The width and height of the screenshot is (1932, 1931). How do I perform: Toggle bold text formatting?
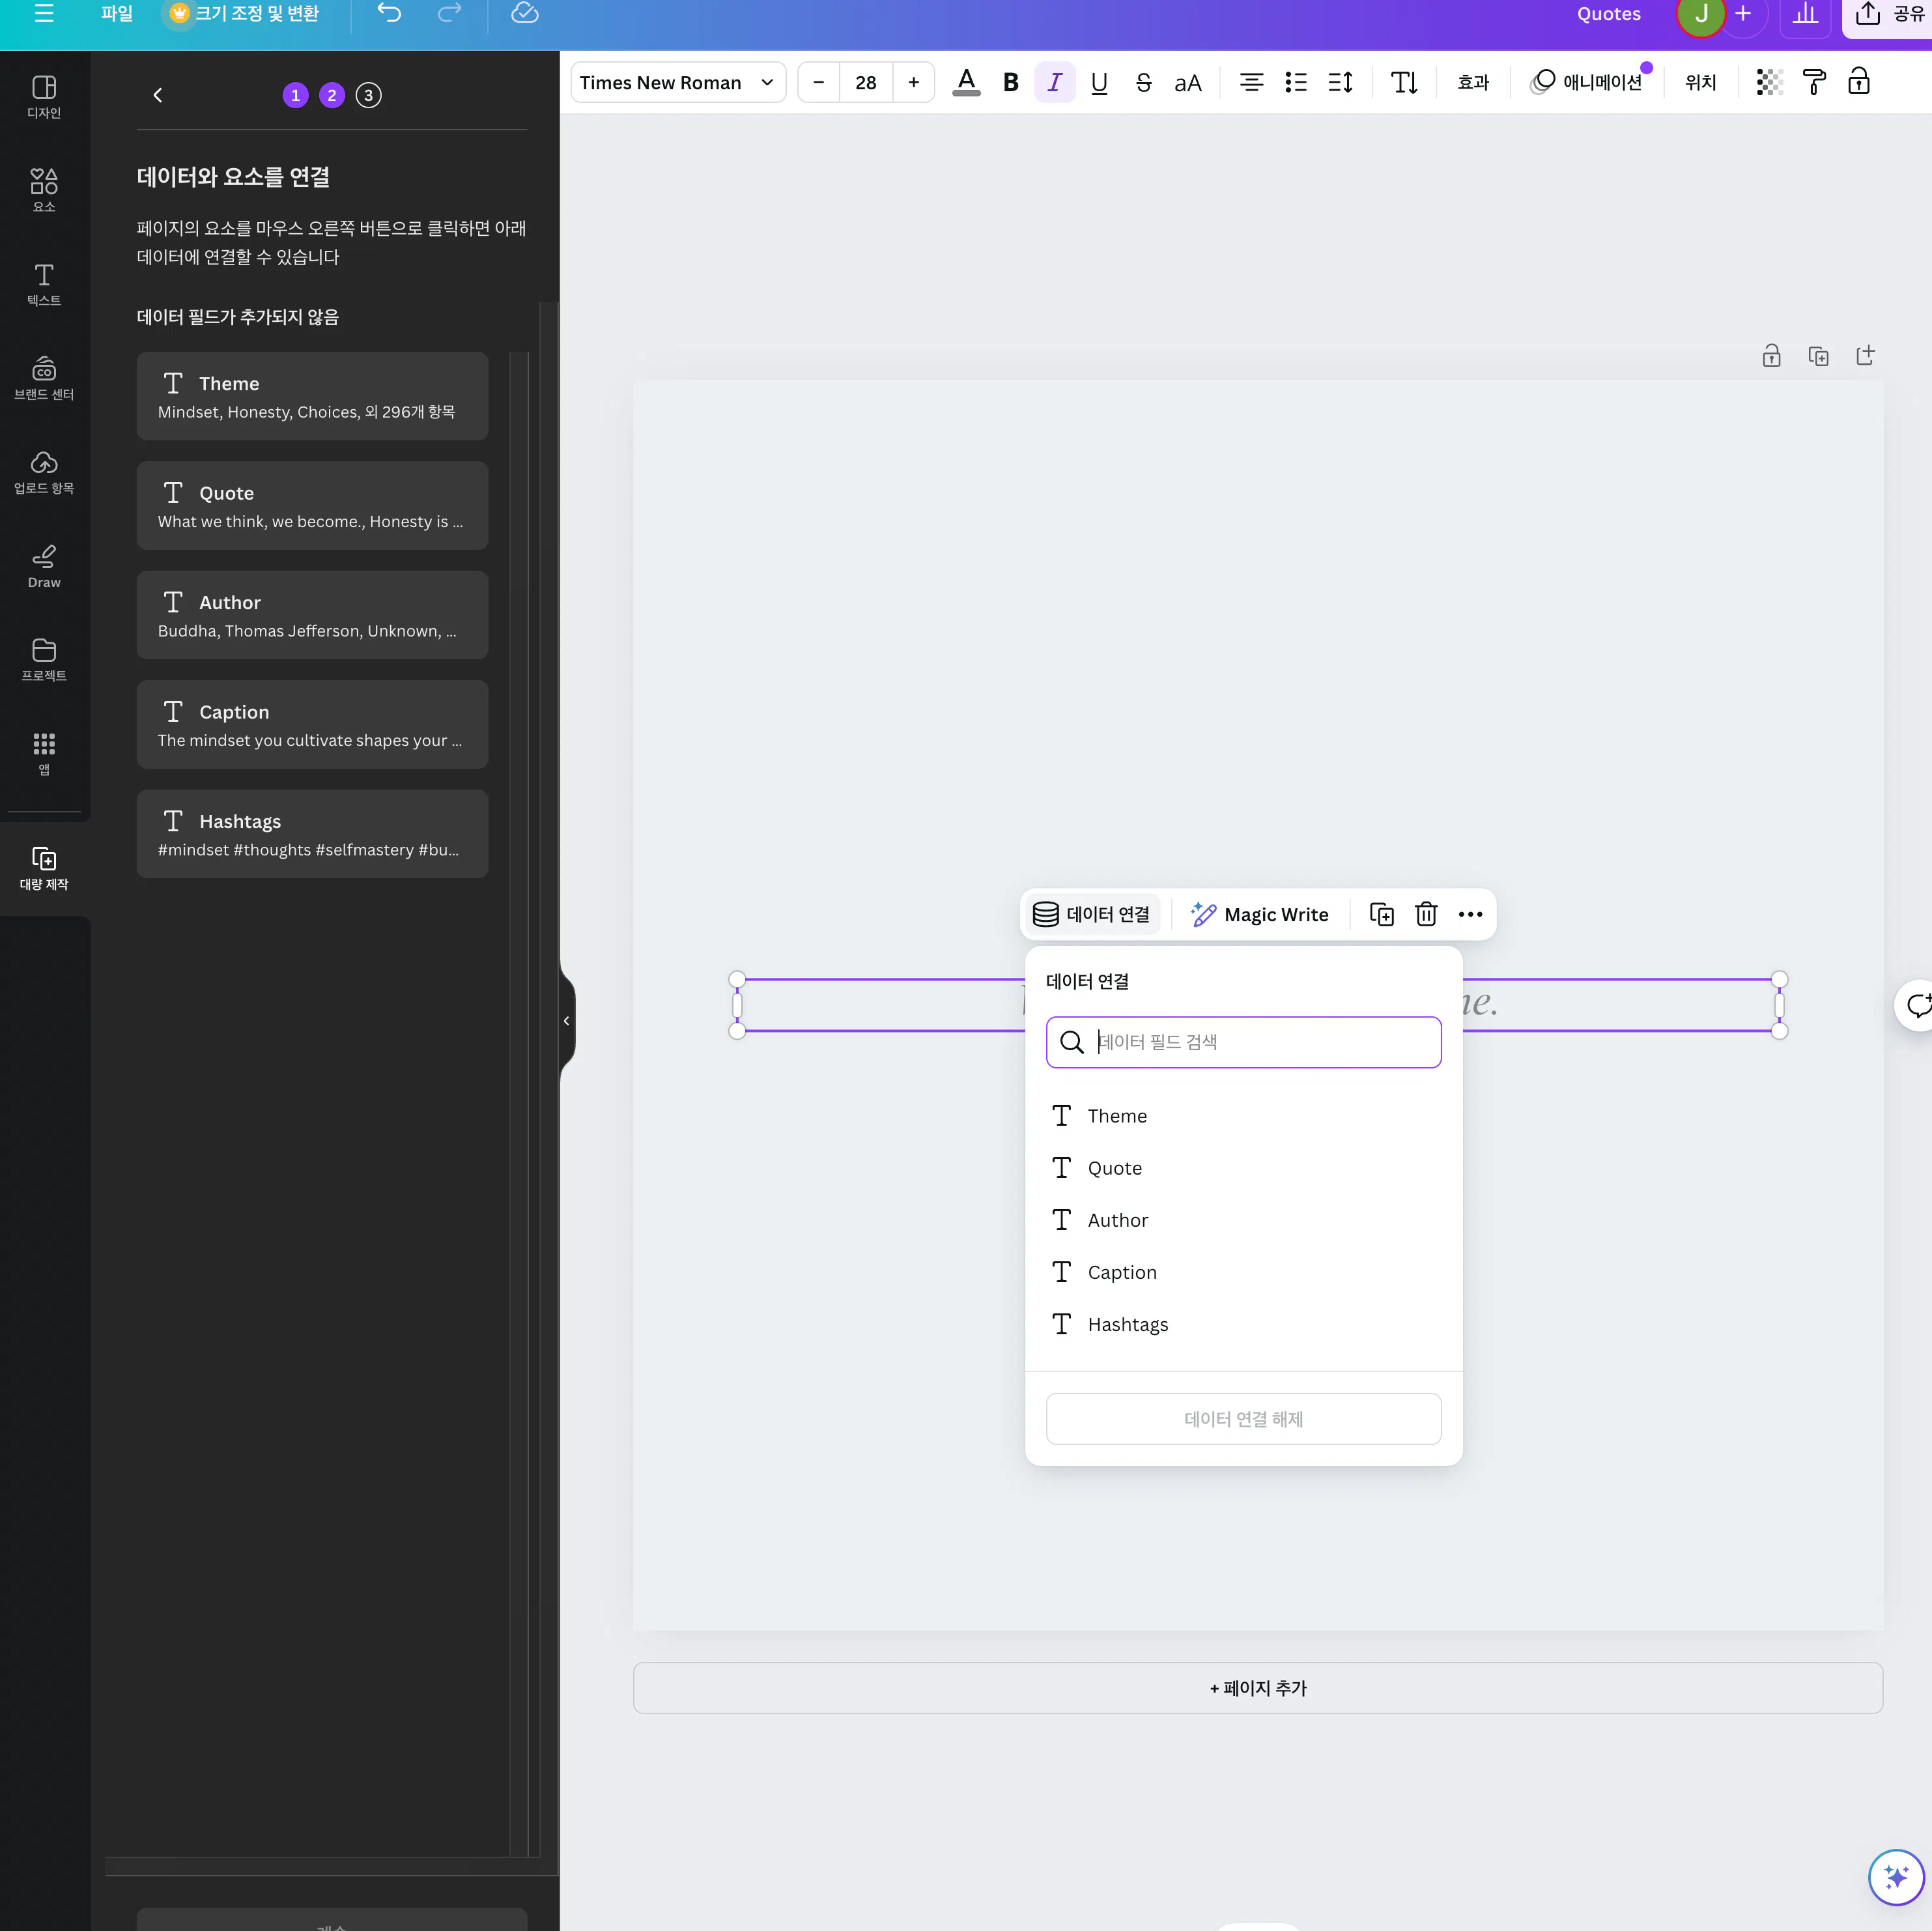[1010, 82]
